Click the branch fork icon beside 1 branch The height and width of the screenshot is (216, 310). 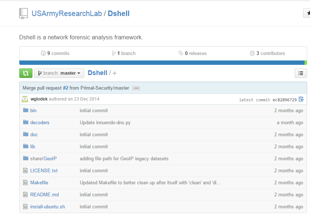114,53
